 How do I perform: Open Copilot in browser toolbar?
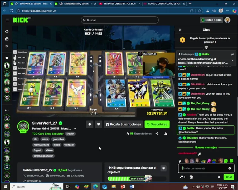coord(234,11)
